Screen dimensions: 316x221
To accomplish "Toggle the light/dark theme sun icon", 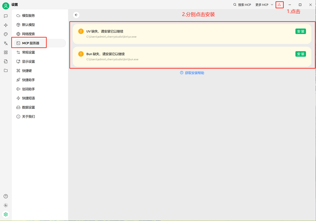I will pos(6,205).
